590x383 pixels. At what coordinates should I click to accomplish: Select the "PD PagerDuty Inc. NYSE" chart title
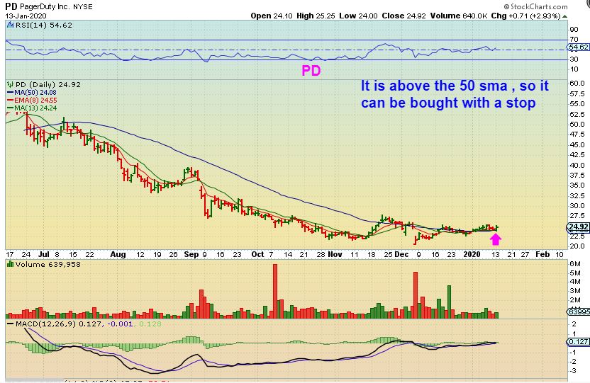[x=49, y=6]
